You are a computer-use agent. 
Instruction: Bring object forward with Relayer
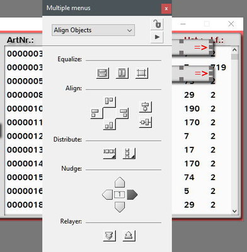(129, 236)
